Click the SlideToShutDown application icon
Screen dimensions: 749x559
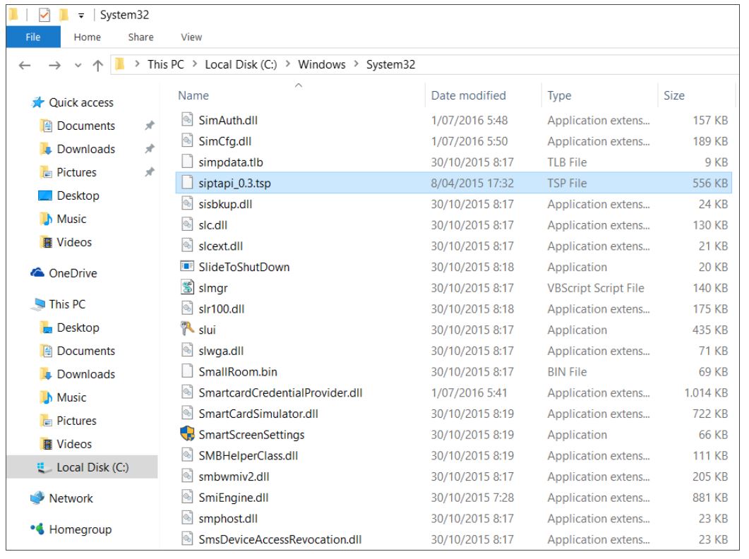tap(186, 268)
